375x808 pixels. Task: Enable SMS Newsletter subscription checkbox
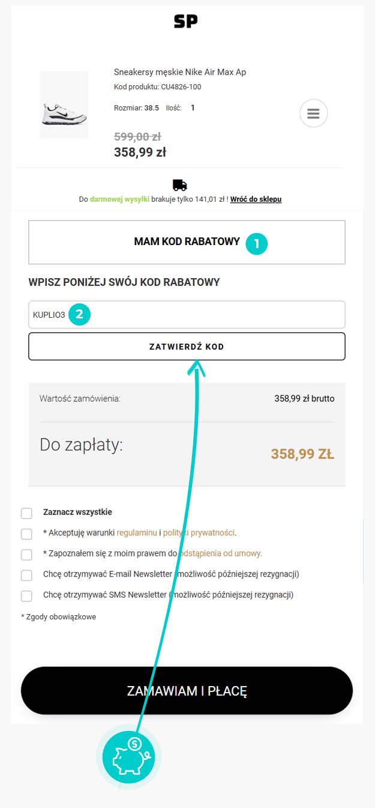[x=26, y=596]
